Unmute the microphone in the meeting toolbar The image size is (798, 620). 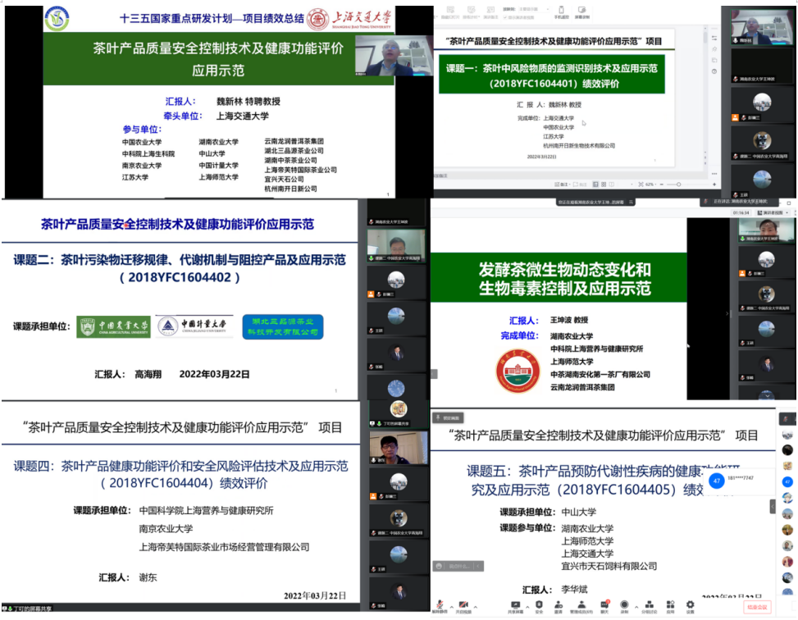[440, 606]
